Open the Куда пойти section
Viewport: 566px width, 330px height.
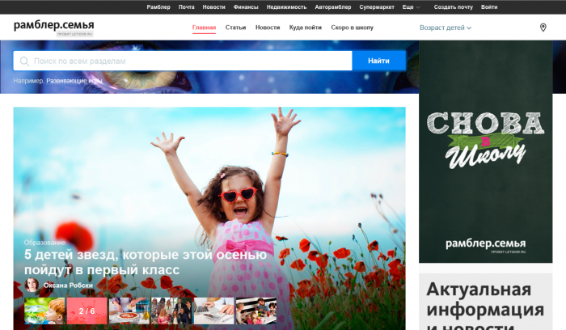click(x=306, y=27)
